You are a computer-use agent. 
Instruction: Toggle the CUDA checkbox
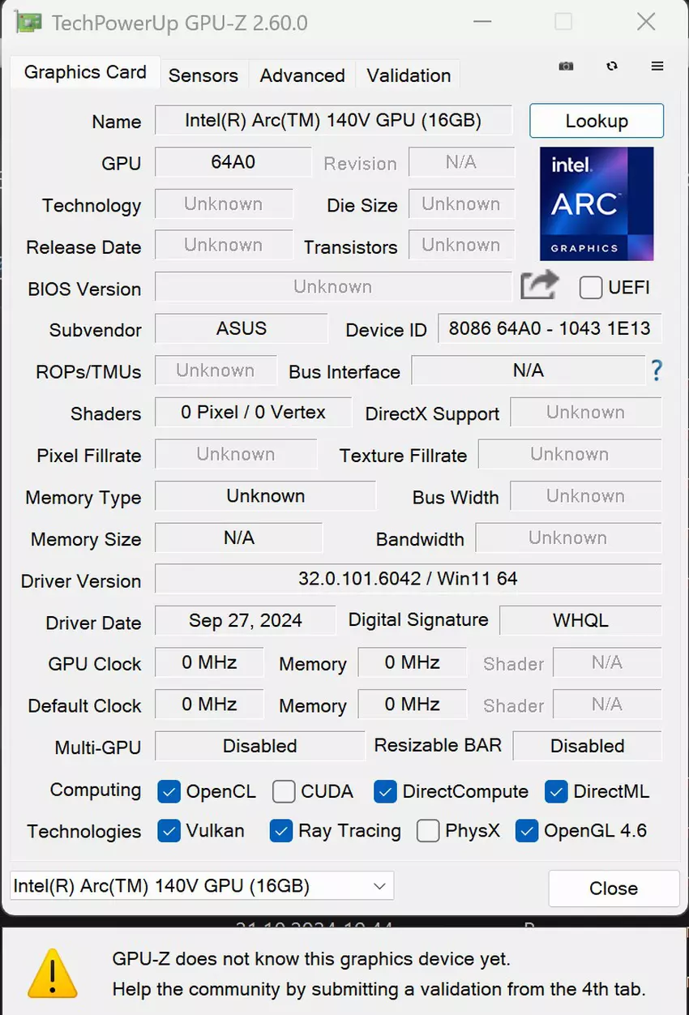[284, 791]
